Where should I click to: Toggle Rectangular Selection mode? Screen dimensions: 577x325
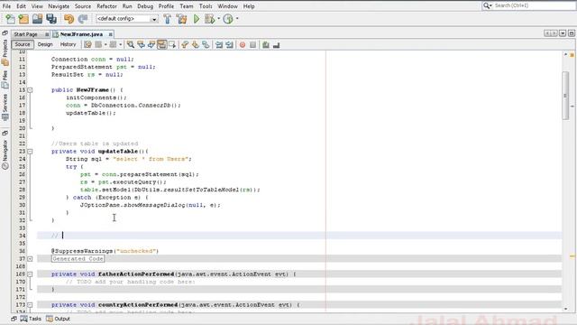point(172,44)
